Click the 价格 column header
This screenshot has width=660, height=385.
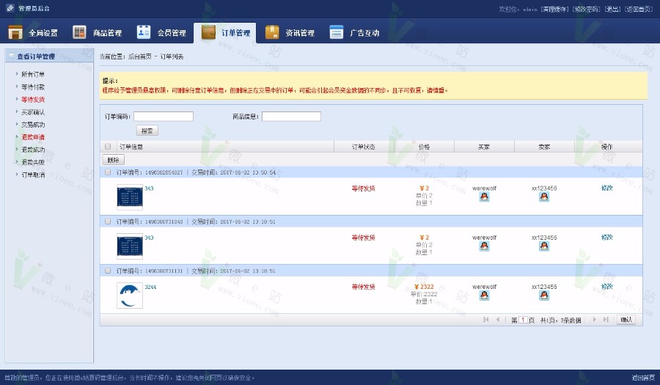pos(424,147)
